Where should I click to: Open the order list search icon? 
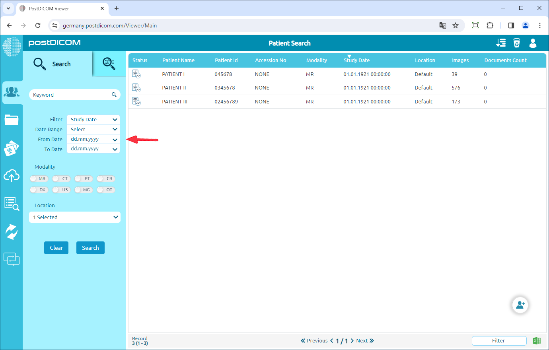pyautogui.click(x=12, y=203)
